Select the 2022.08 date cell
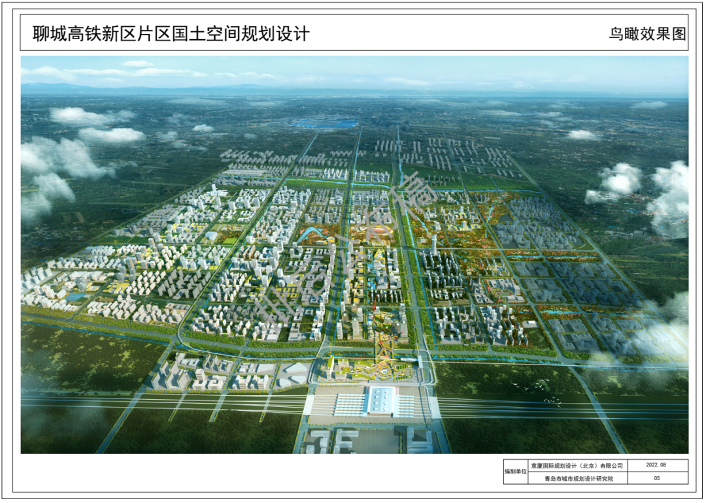 click(x=656, y=466)
